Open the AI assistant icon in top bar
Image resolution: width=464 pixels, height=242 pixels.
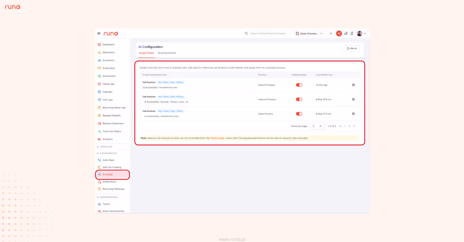(x=339, y=33)
